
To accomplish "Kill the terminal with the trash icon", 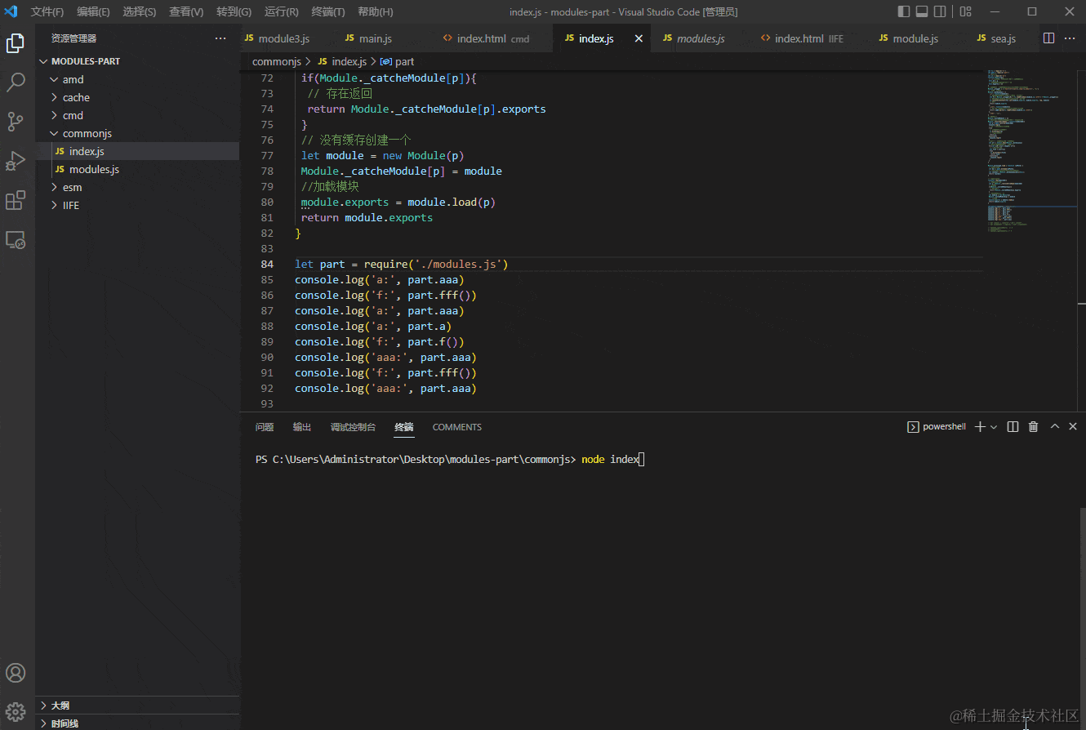I will (x=1033, y=425).
